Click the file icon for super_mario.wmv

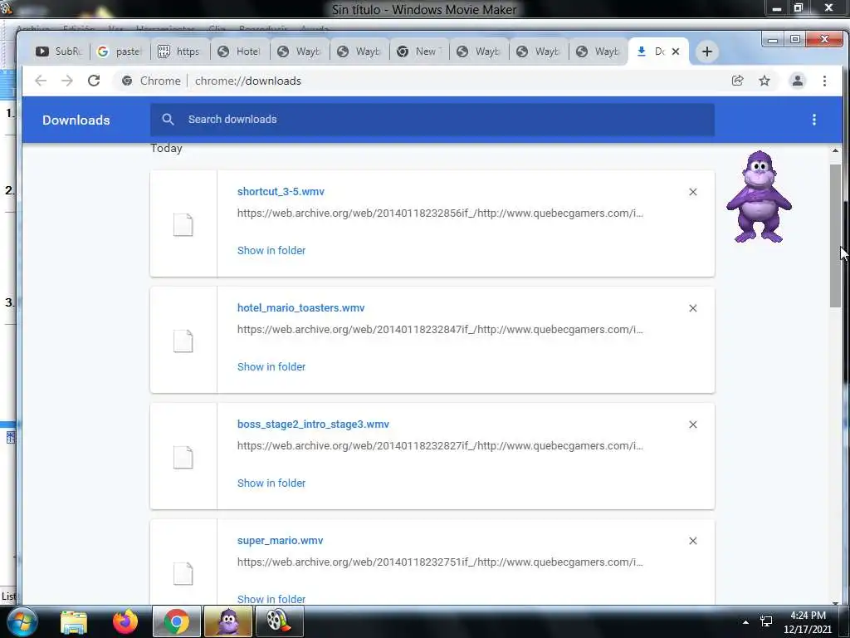(183, 573)
